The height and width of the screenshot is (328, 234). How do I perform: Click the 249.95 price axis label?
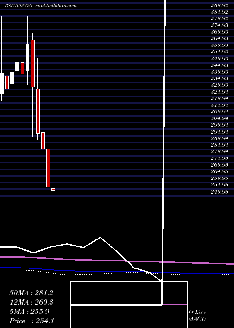click(x=219, y=192)
